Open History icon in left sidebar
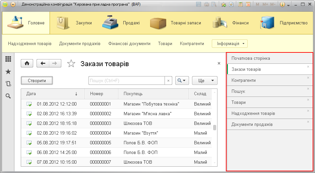 [8, 84]
